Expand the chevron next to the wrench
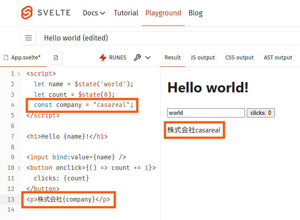The image size is (300, 220). (148, 57)
